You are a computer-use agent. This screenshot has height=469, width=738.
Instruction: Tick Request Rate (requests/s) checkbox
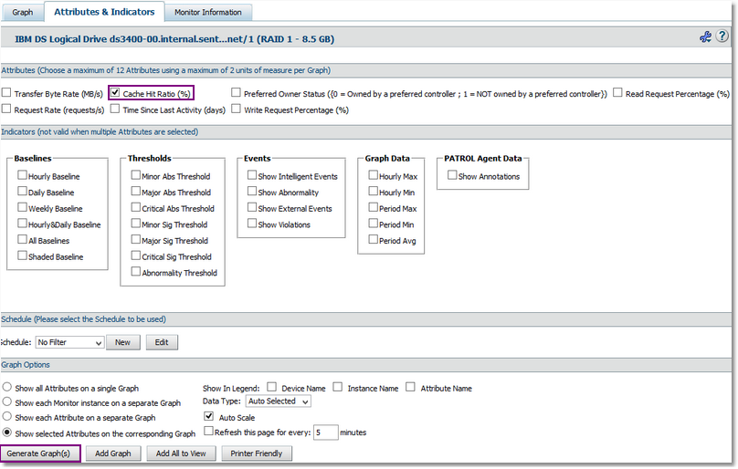point(6,109)
